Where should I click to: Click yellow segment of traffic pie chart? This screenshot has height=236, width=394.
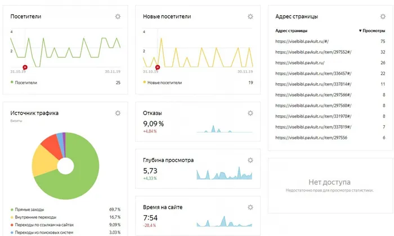click(x=44, y=162)
